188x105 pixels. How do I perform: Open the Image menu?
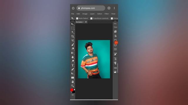85,14
